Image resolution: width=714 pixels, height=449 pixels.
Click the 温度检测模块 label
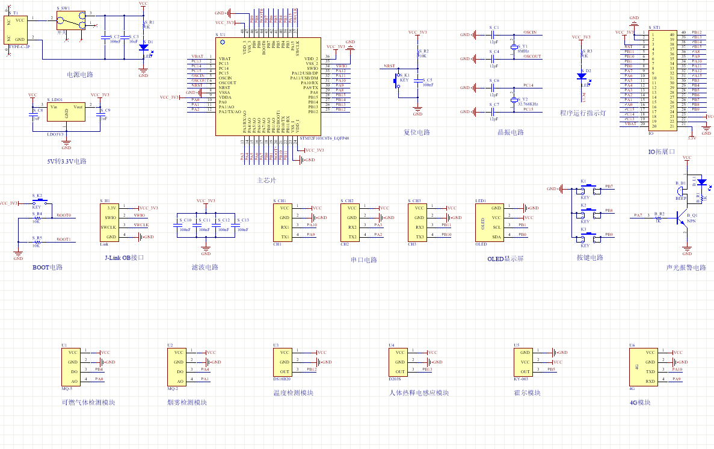coord(294,393)
